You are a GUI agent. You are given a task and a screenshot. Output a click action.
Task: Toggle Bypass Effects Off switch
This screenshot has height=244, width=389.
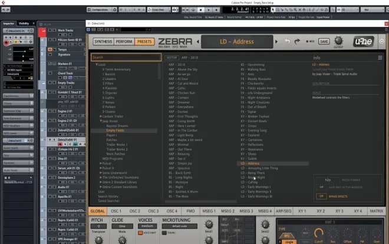pos(321,196)
